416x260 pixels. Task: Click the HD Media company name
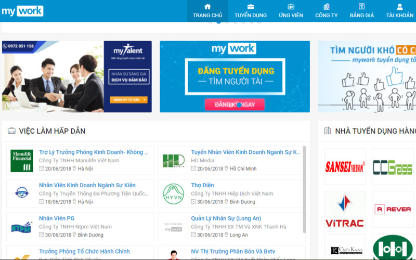[x=202, y=161]
